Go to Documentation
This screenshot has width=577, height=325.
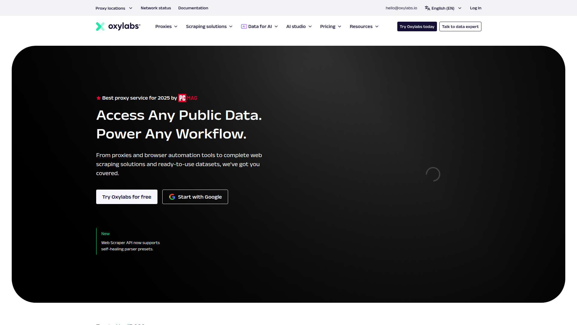pyautogui.click(x=193, y=8)
